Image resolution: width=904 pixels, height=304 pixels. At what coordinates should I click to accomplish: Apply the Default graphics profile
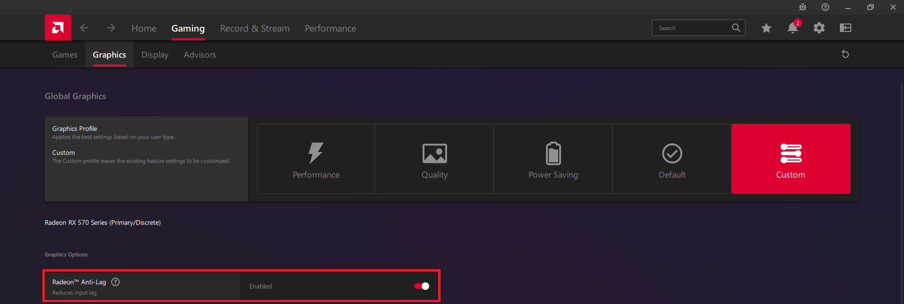672,159
